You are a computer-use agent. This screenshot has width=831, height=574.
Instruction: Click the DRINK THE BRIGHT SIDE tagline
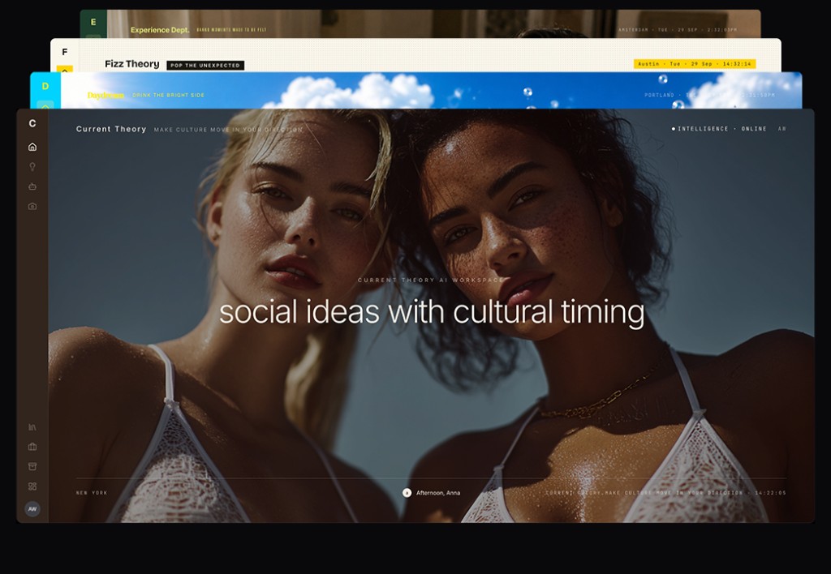tap(168, 96)
